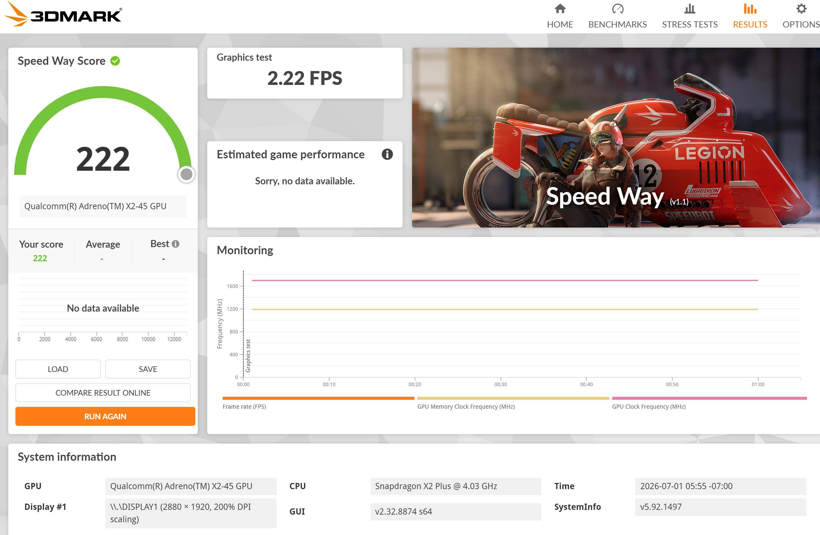Viewport: 820px width, 535px height.
Task: Click the Time value 2026-07-01 05:55
Action: click(721, 486)
